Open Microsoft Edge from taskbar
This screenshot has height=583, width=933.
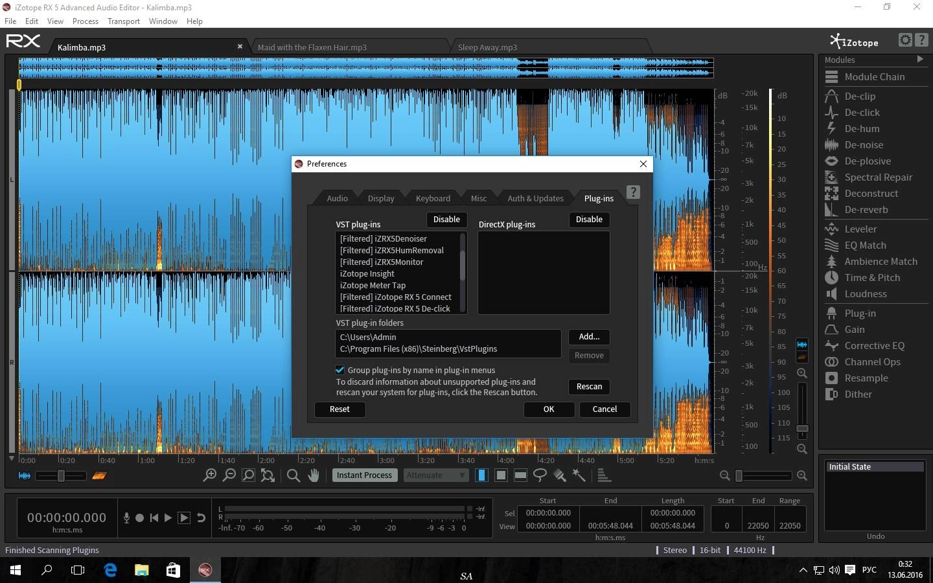click(x=110, y=570)
